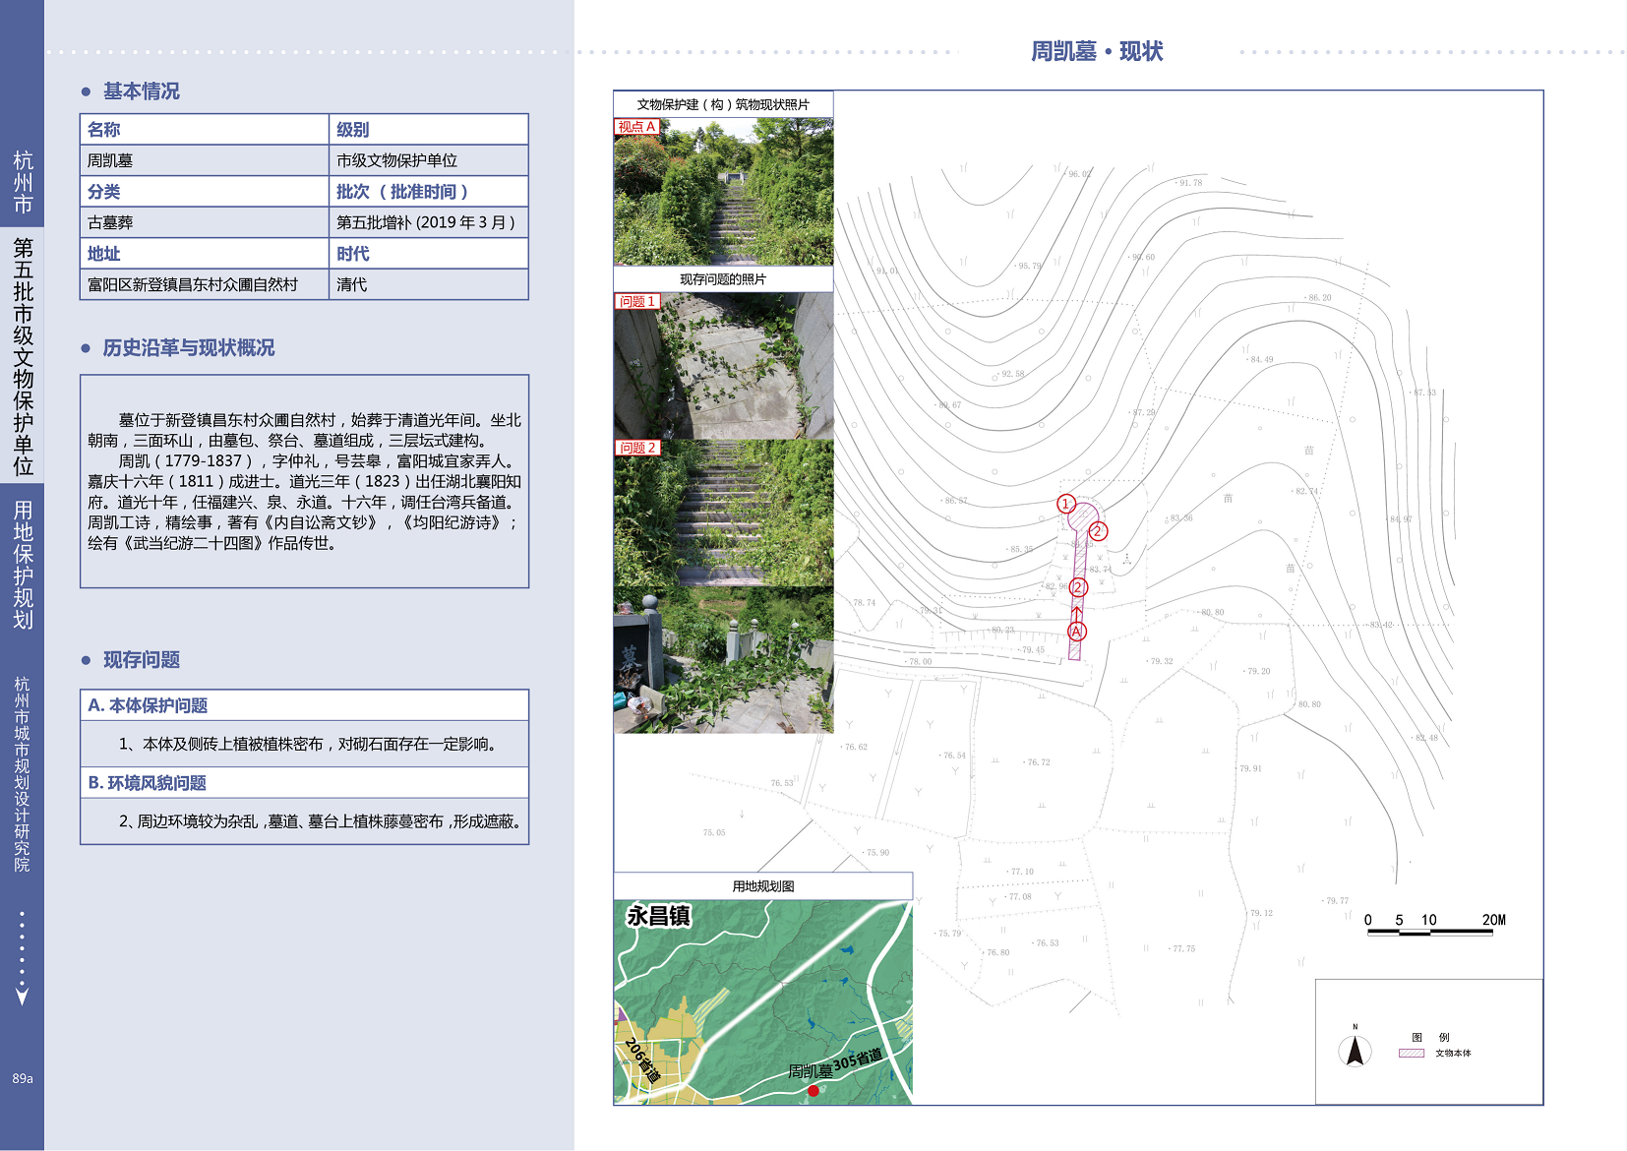Click the 市级文物保护单位 table cell
The height and width of the screenshot is (1151, 1627).
click(396, 160)
